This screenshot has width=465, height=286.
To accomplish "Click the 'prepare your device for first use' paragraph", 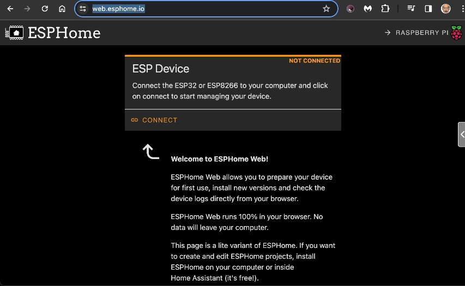I will click(x=251, y=188).
